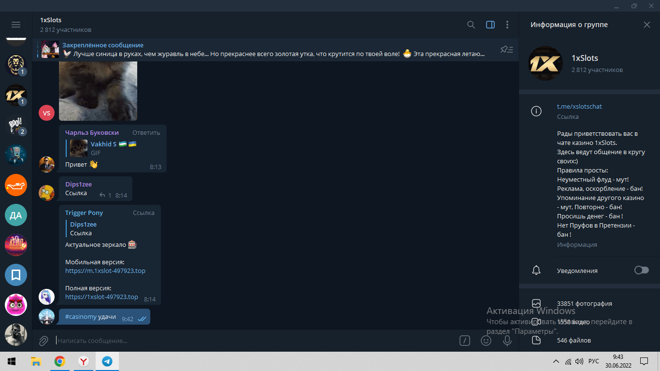The image size is (660, 371).
Task: Open File Explorer from the taskbar
Action: click(36, 361)
